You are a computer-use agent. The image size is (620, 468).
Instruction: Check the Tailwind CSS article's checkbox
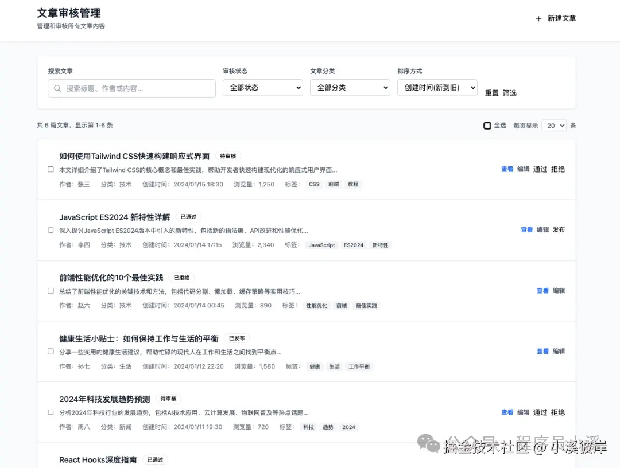51,169
